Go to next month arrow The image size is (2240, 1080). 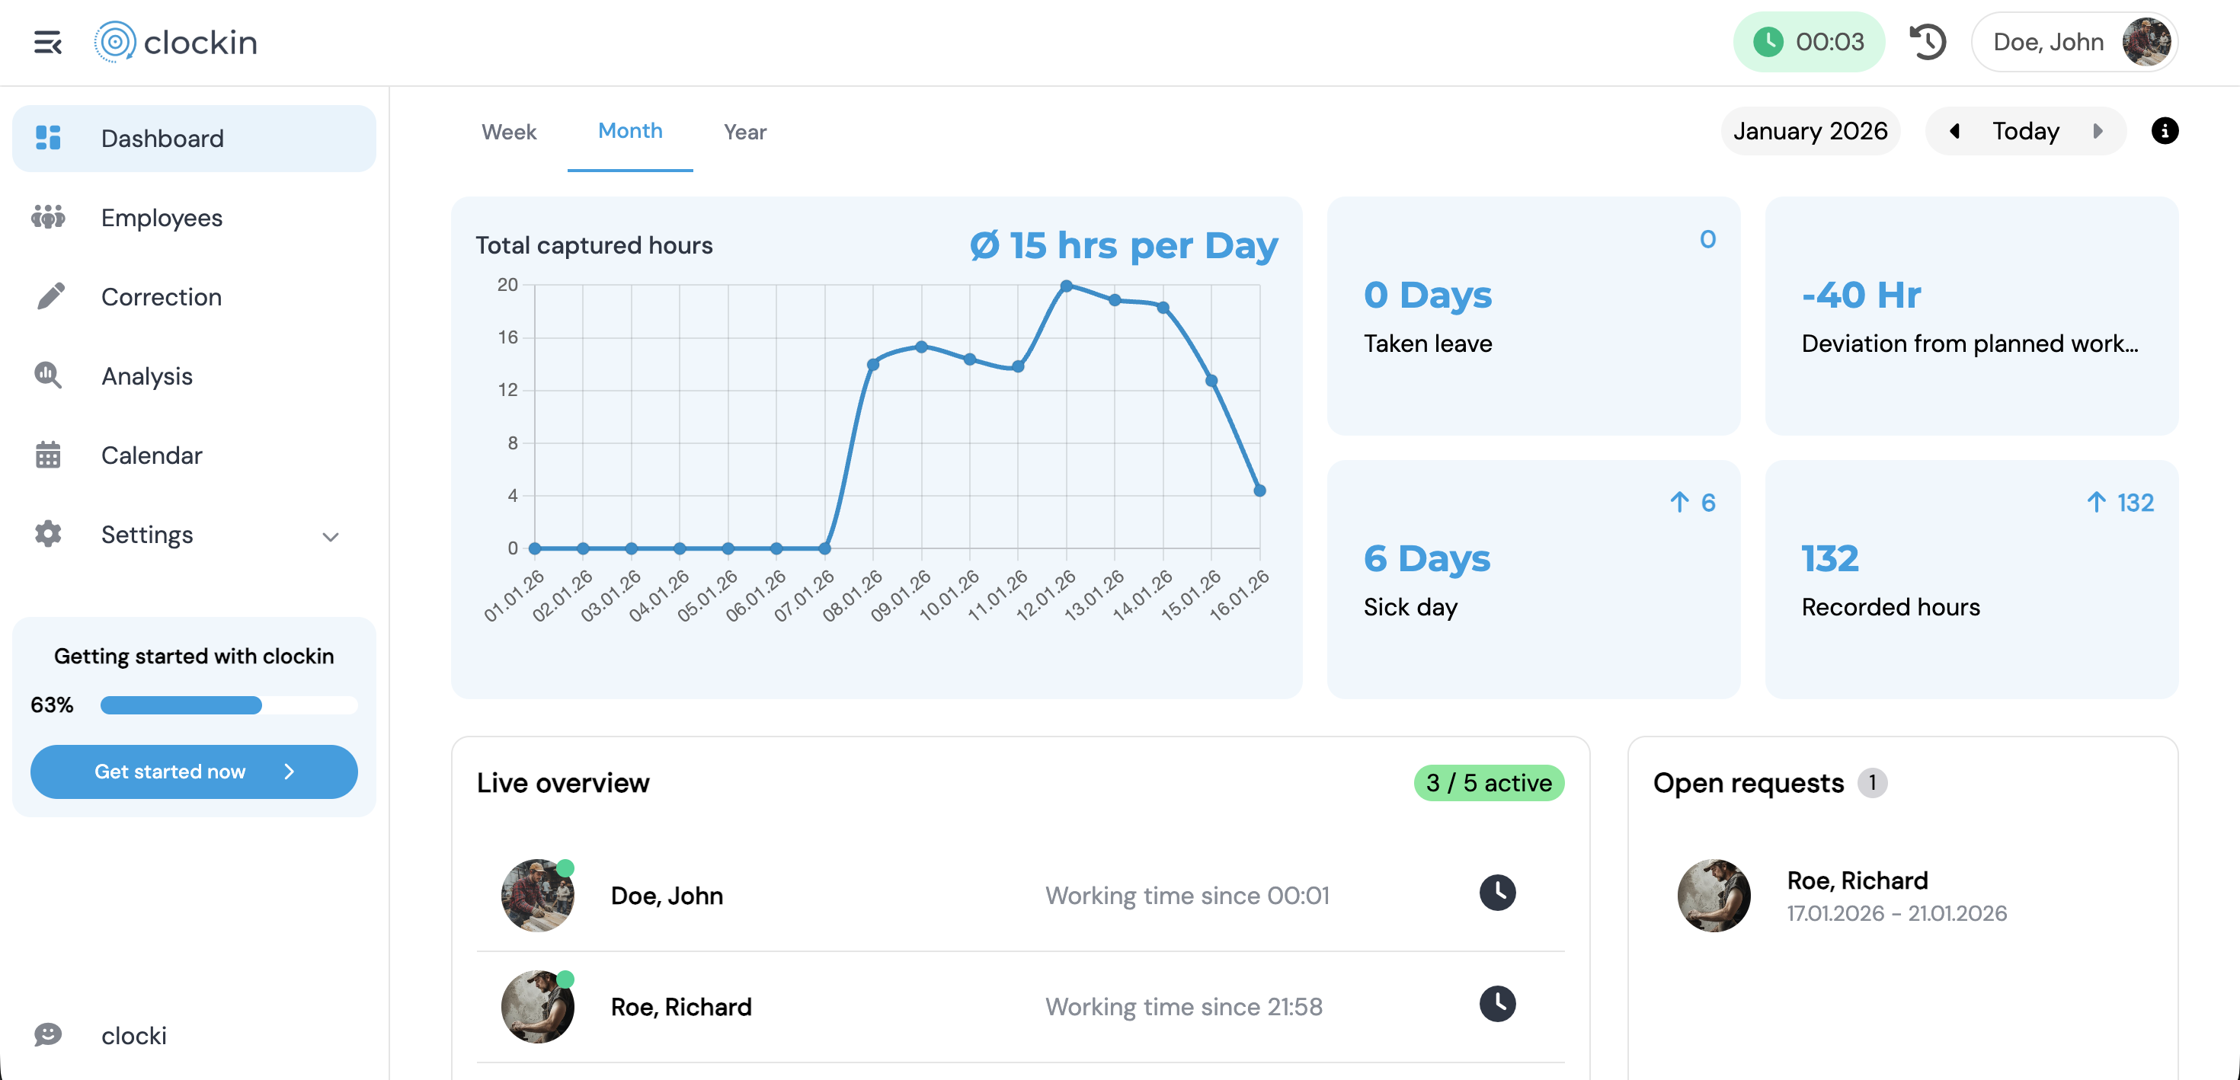[2098, 131]
